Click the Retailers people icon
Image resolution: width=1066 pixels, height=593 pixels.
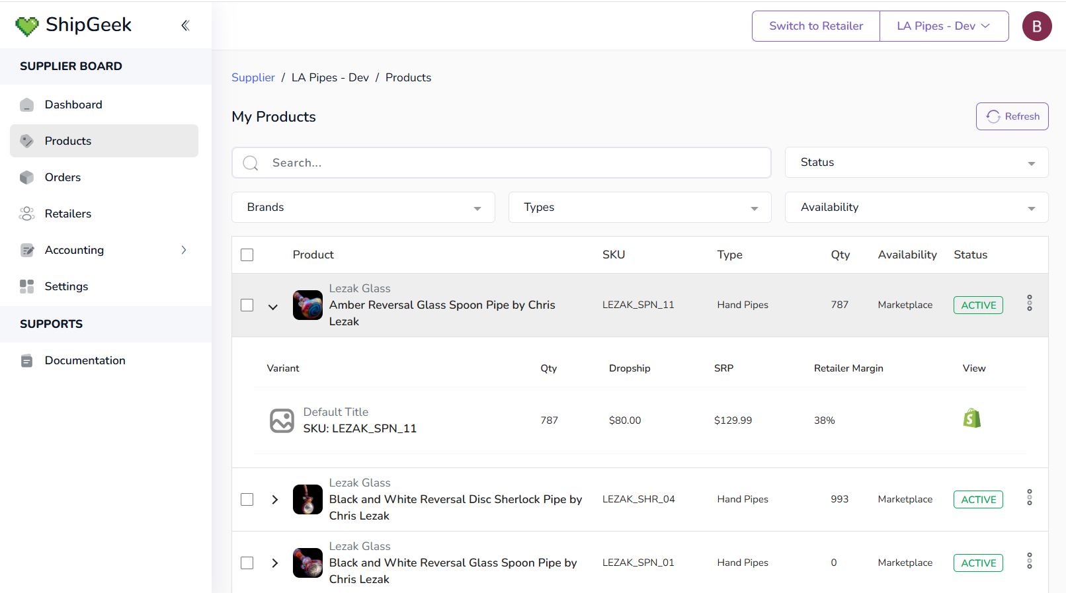pos(26,214)
